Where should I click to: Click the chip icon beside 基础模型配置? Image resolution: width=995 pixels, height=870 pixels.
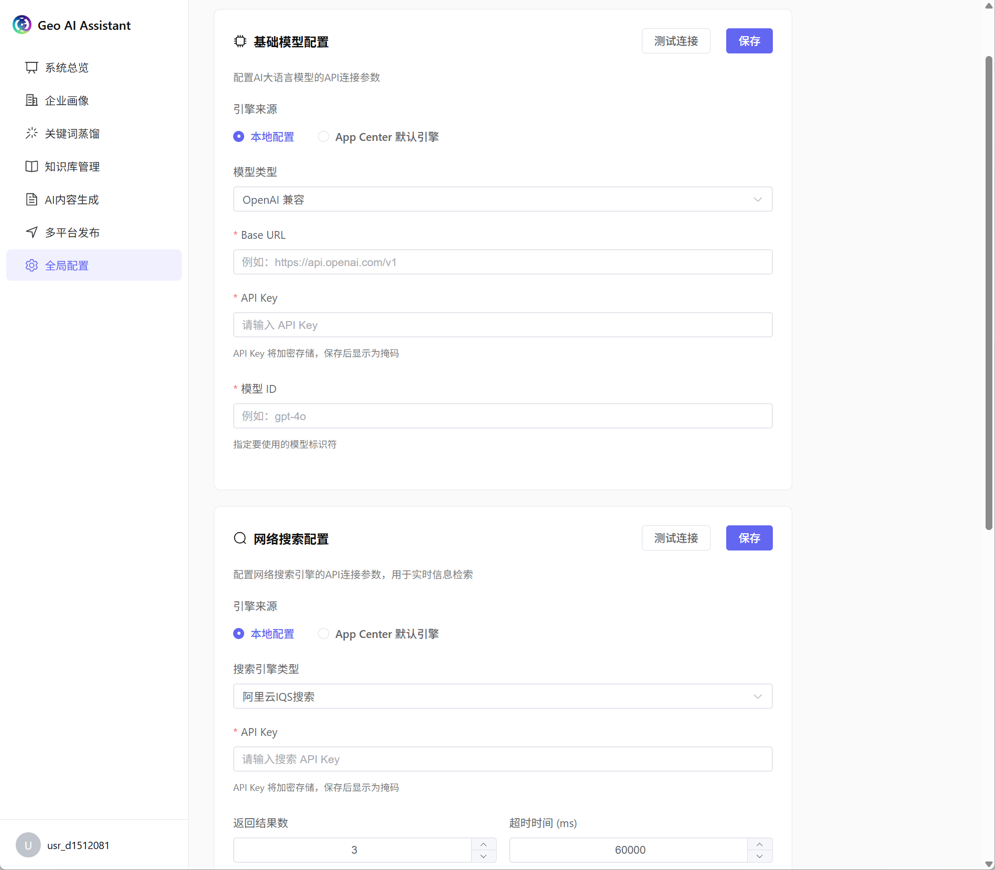click(x=240, y=41)
